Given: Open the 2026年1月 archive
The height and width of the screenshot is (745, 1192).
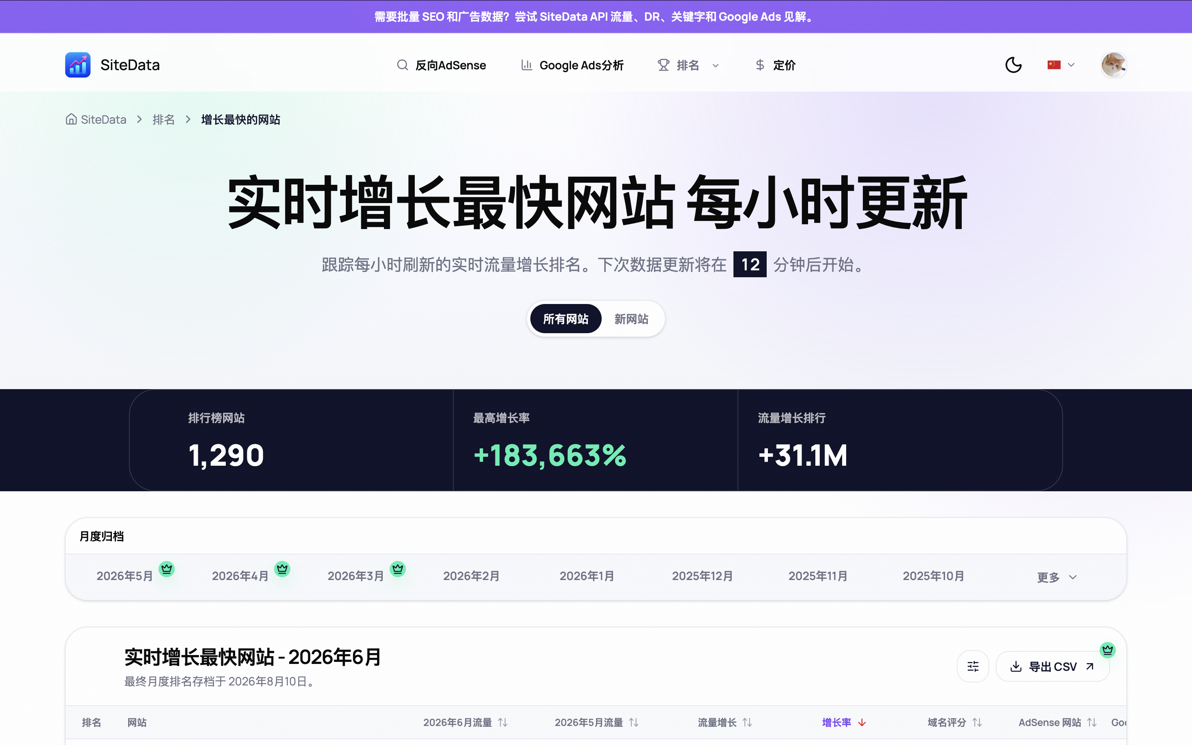Looking at the screenshot, I should (587, 576).
